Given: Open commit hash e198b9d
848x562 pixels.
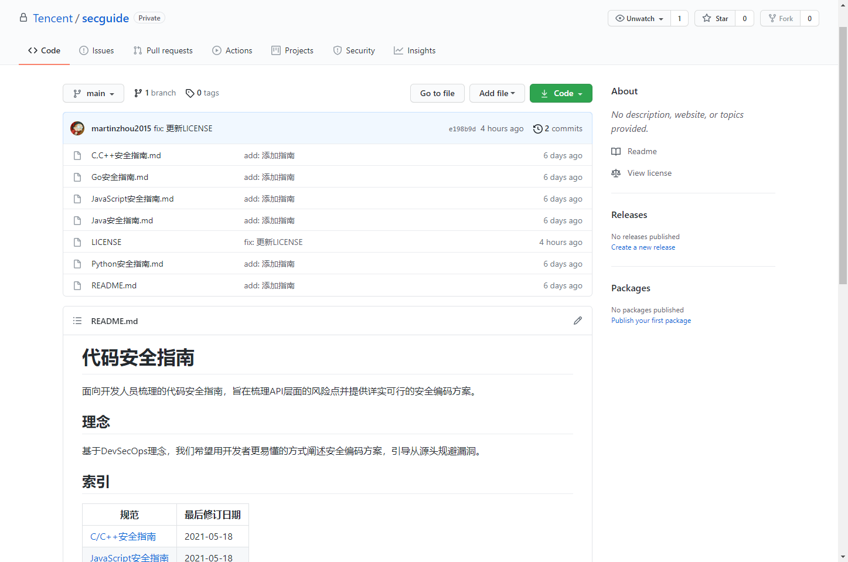Looking at the screenshot, I should 462,129.
